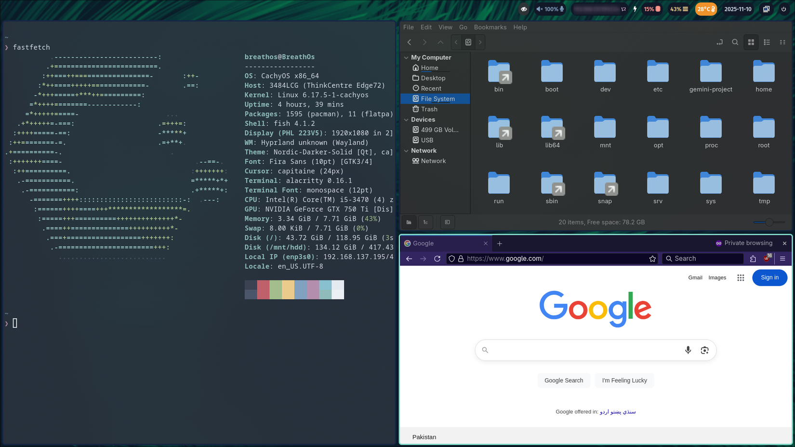Viewport: 795px width, 447px height.
Task: Adjust the file manager zoom slider
Action: (769, 222)
